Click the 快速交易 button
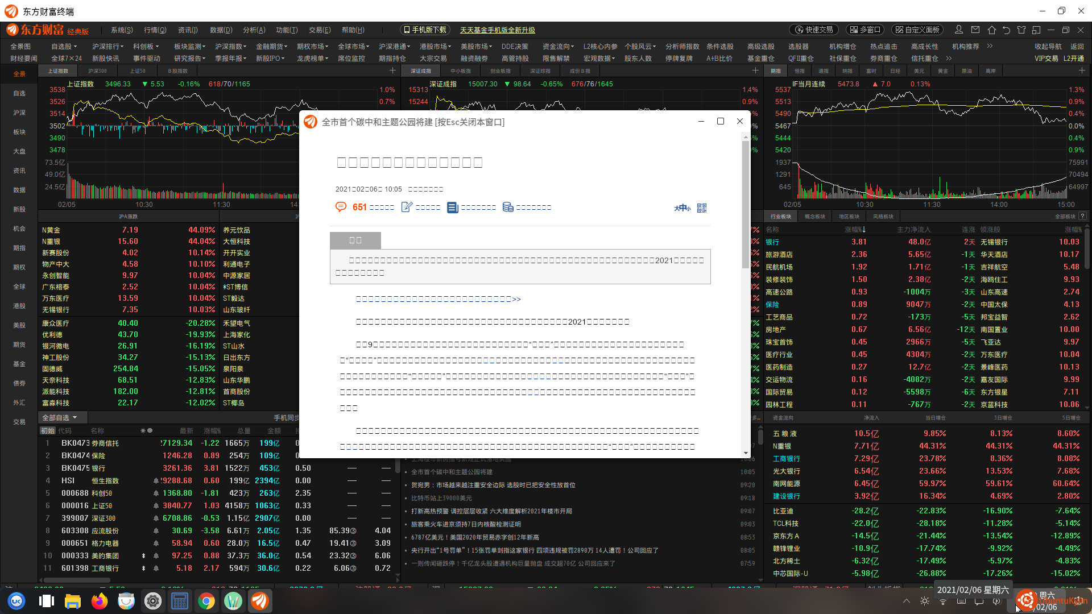This screenshot has width=1092, height=614. coord(814,30)
